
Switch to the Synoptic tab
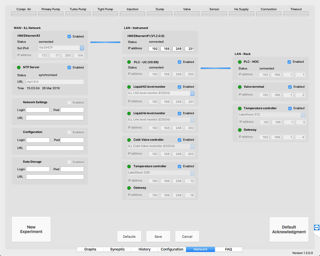click(x=117, y=249)
